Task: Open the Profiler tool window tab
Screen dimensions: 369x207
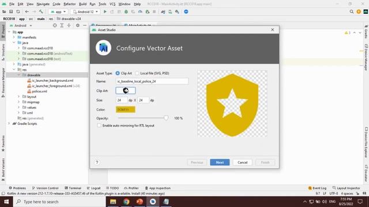Action: [x=131, y=188]
